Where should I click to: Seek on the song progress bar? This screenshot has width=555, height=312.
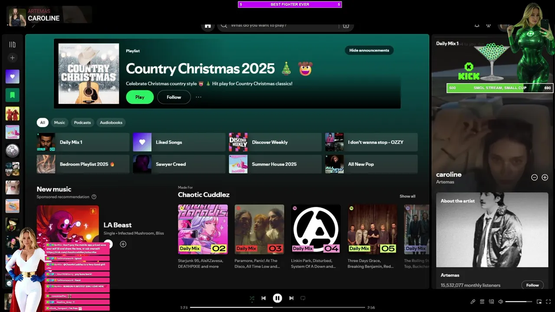click(x=277, y=307)
